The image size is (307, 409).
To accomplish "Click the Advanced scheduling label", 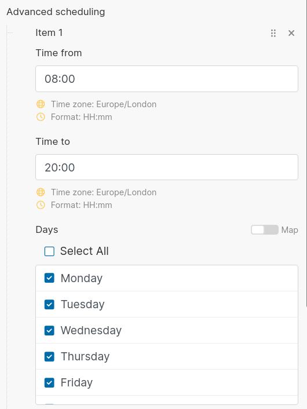I will click(56, 12).
